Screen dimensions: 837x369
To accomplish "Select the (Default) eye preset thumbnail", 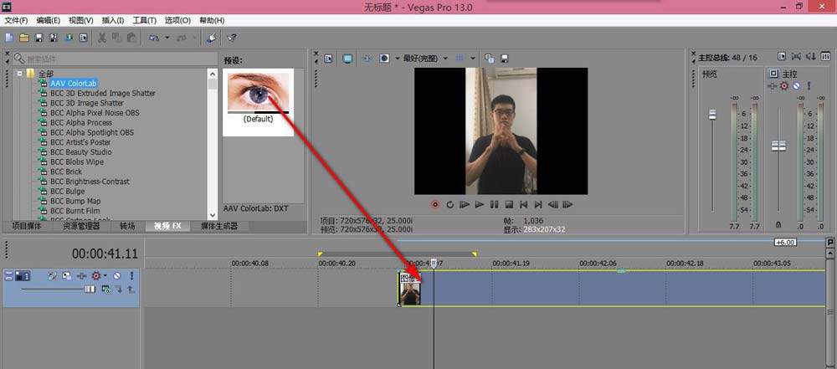I will (x=259, y=102).
